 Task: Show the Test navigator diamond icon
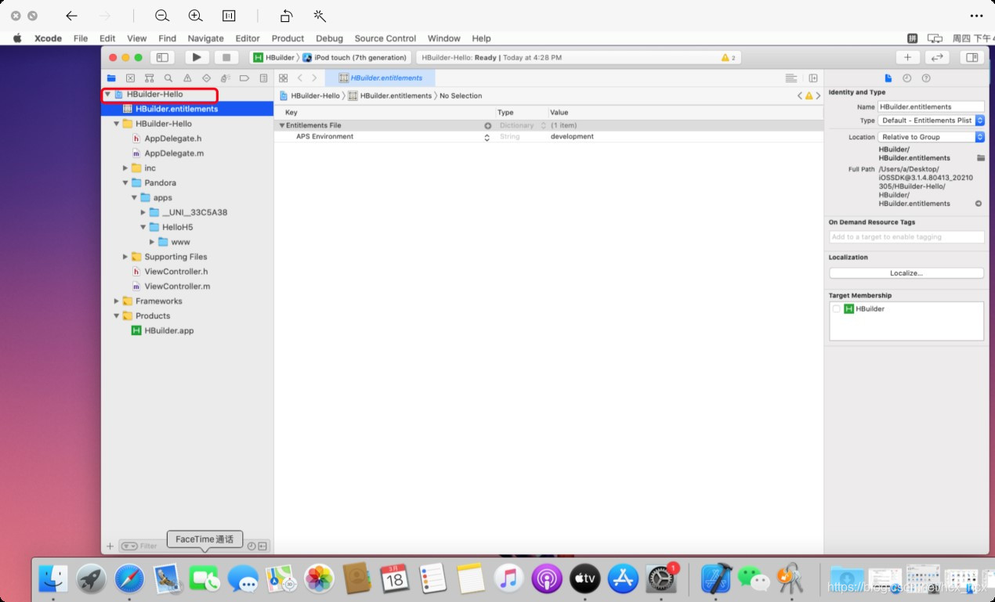click(206, 78)
